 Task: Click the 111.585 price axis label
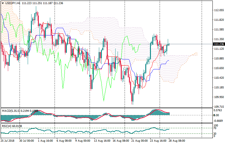[218, 30]
